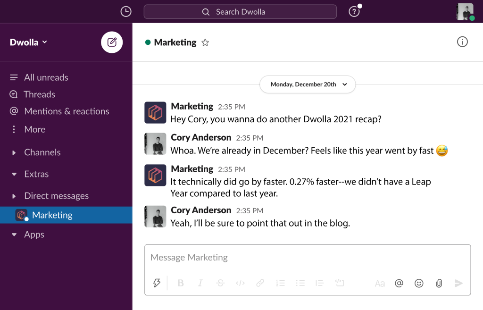Click the Search Dwolla field
Image resolution: width=483 pixels, height=310 pixels.
tap(240, 12)
